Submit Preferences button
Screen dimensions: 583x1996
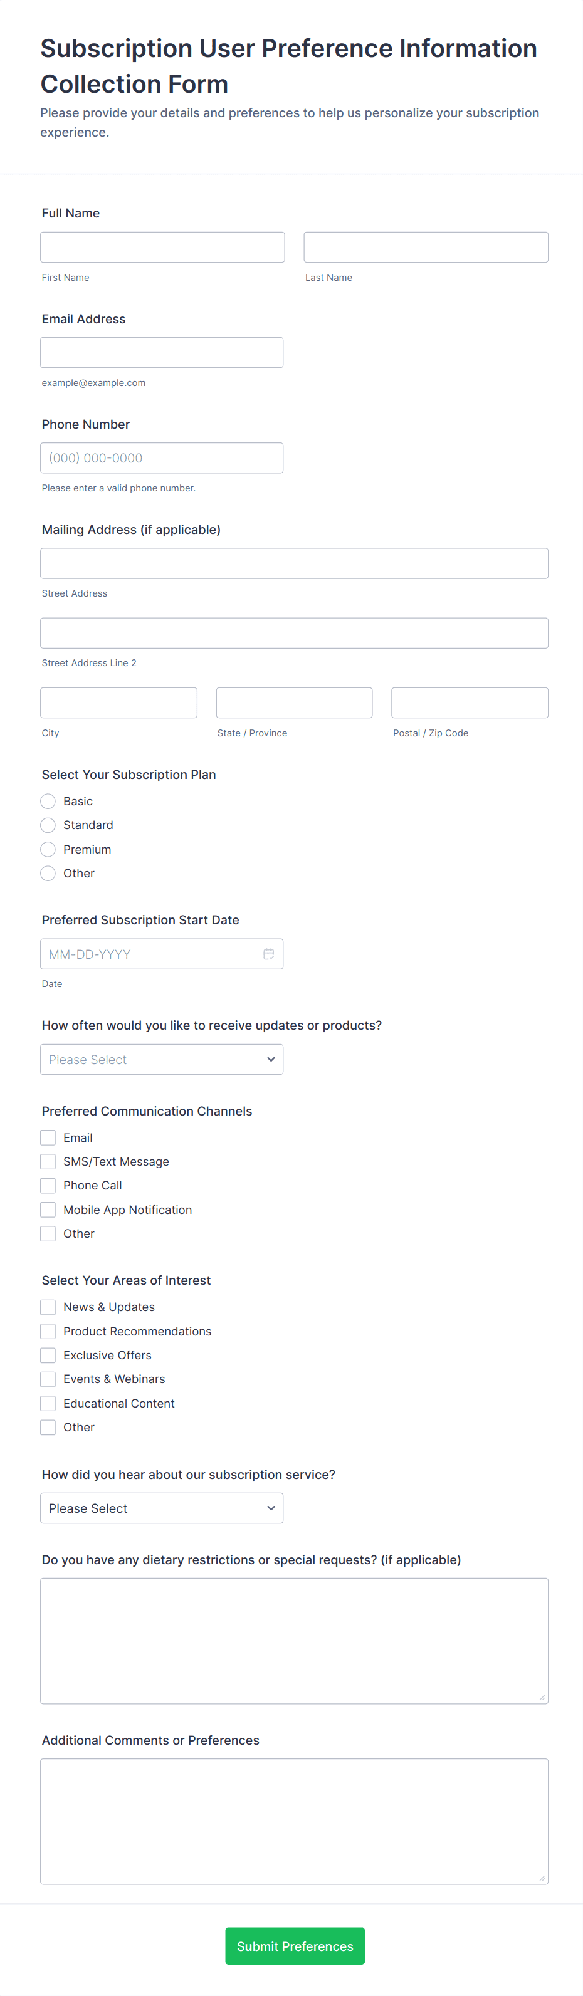click(x=295, y=1946)
